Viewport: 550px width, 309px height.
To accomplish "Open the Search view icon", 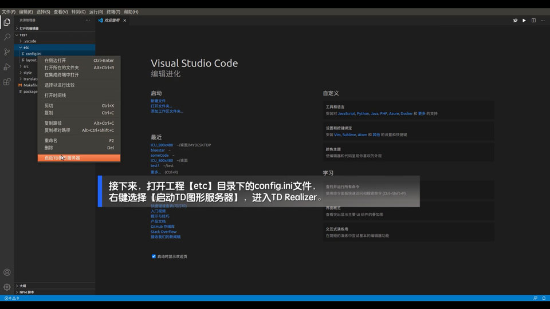I will [7, 37].
